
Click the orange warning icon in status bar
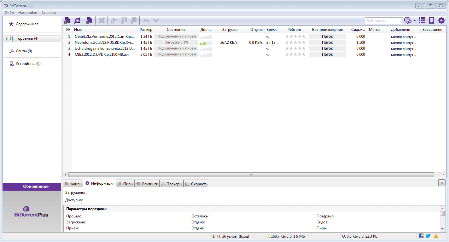click(436, 236)
